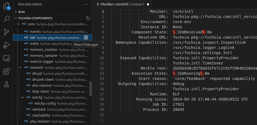Expand the RUN section
This screenshot has height=125, width=257.
pyautogui.click(x=52, y=12)
